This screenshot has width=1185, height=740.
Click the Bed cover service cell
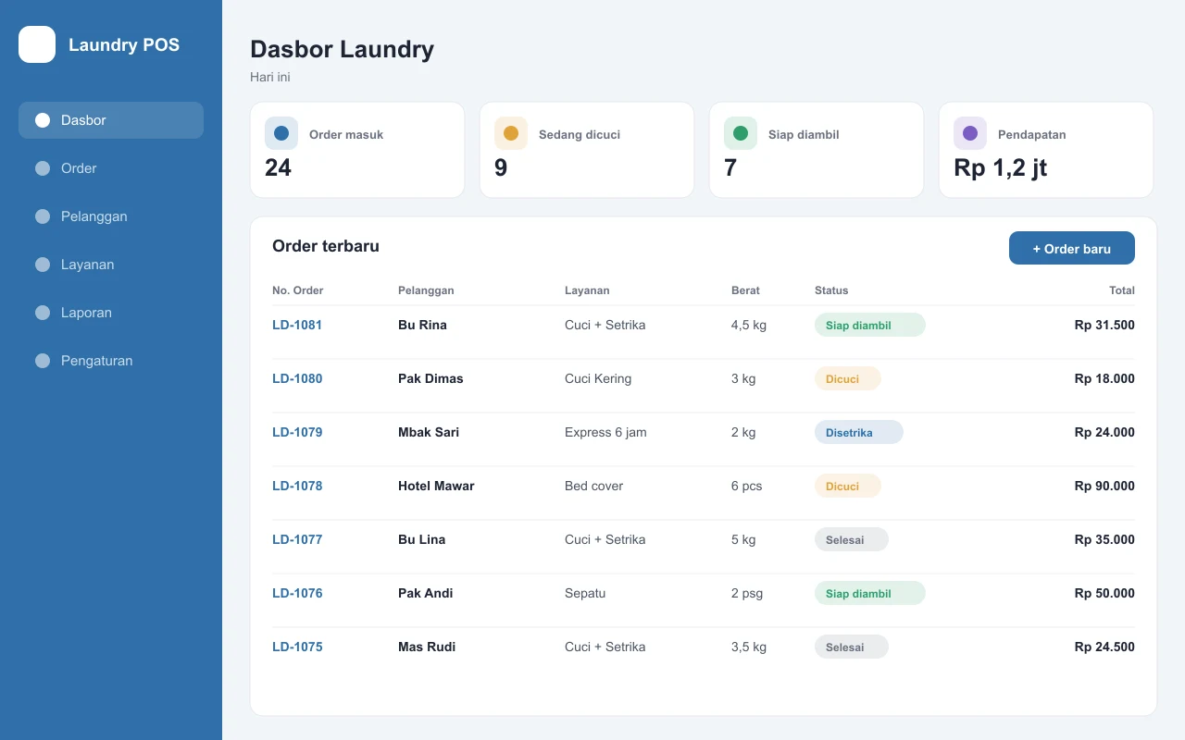(593, 486)
